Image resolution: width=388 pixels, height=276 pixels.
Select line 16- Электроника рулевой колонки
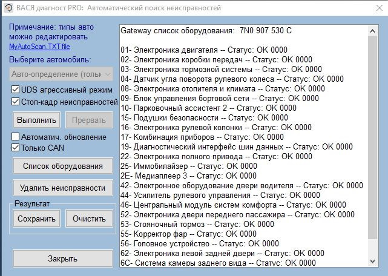point(216,128)
